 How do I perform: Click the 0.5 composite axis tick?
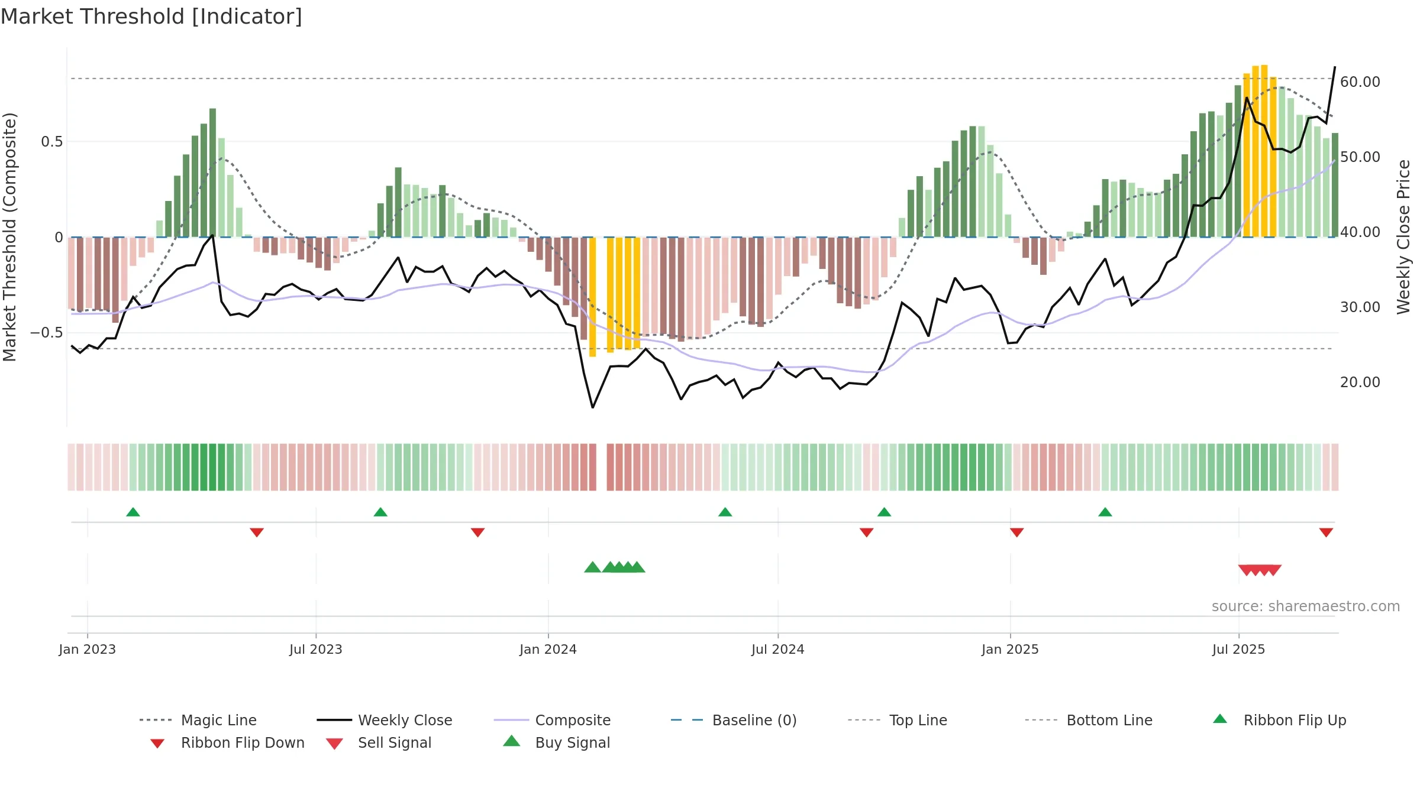(52, 141)
